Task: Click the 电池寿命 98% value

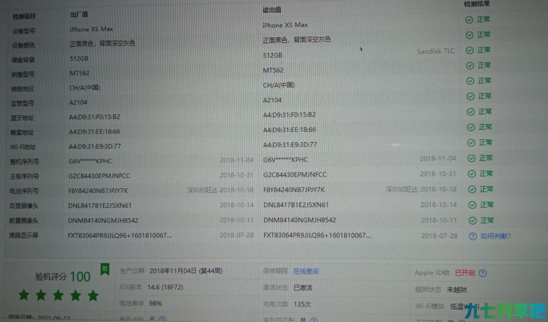Action: point(156,303)
